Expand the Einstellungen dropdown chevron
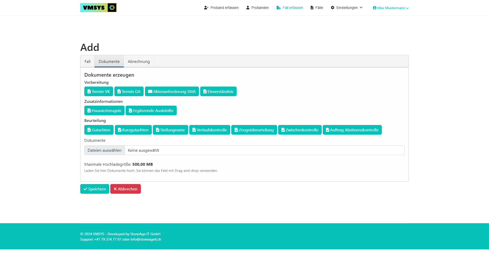 point(361,8)
